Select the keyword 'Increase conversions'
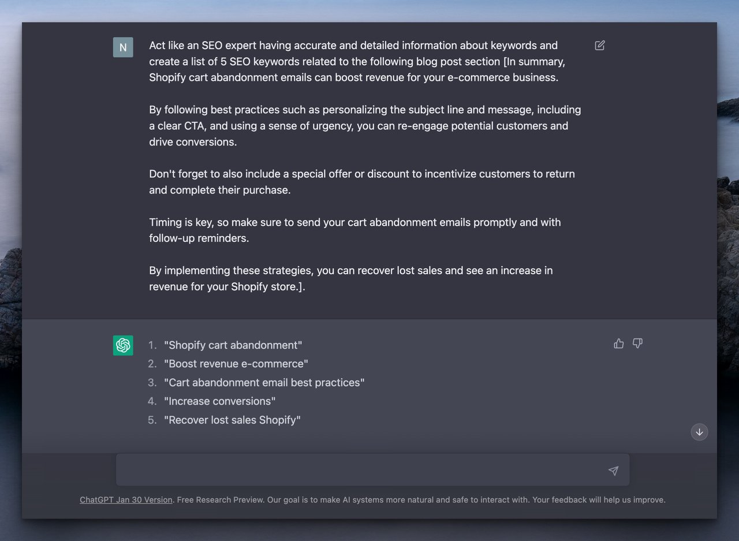 pyautogui.click(x=219, y=401)
